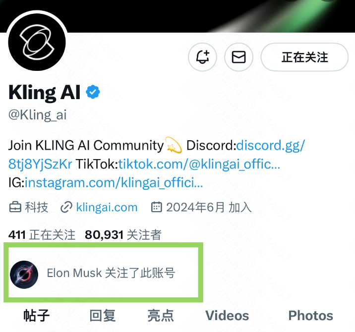Click the blue verified badge

click(93, 92)
